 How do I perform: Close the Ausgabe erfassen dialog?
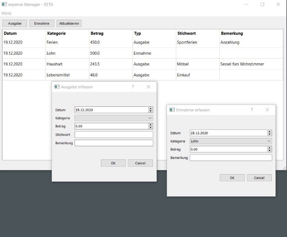coord(148,87)
